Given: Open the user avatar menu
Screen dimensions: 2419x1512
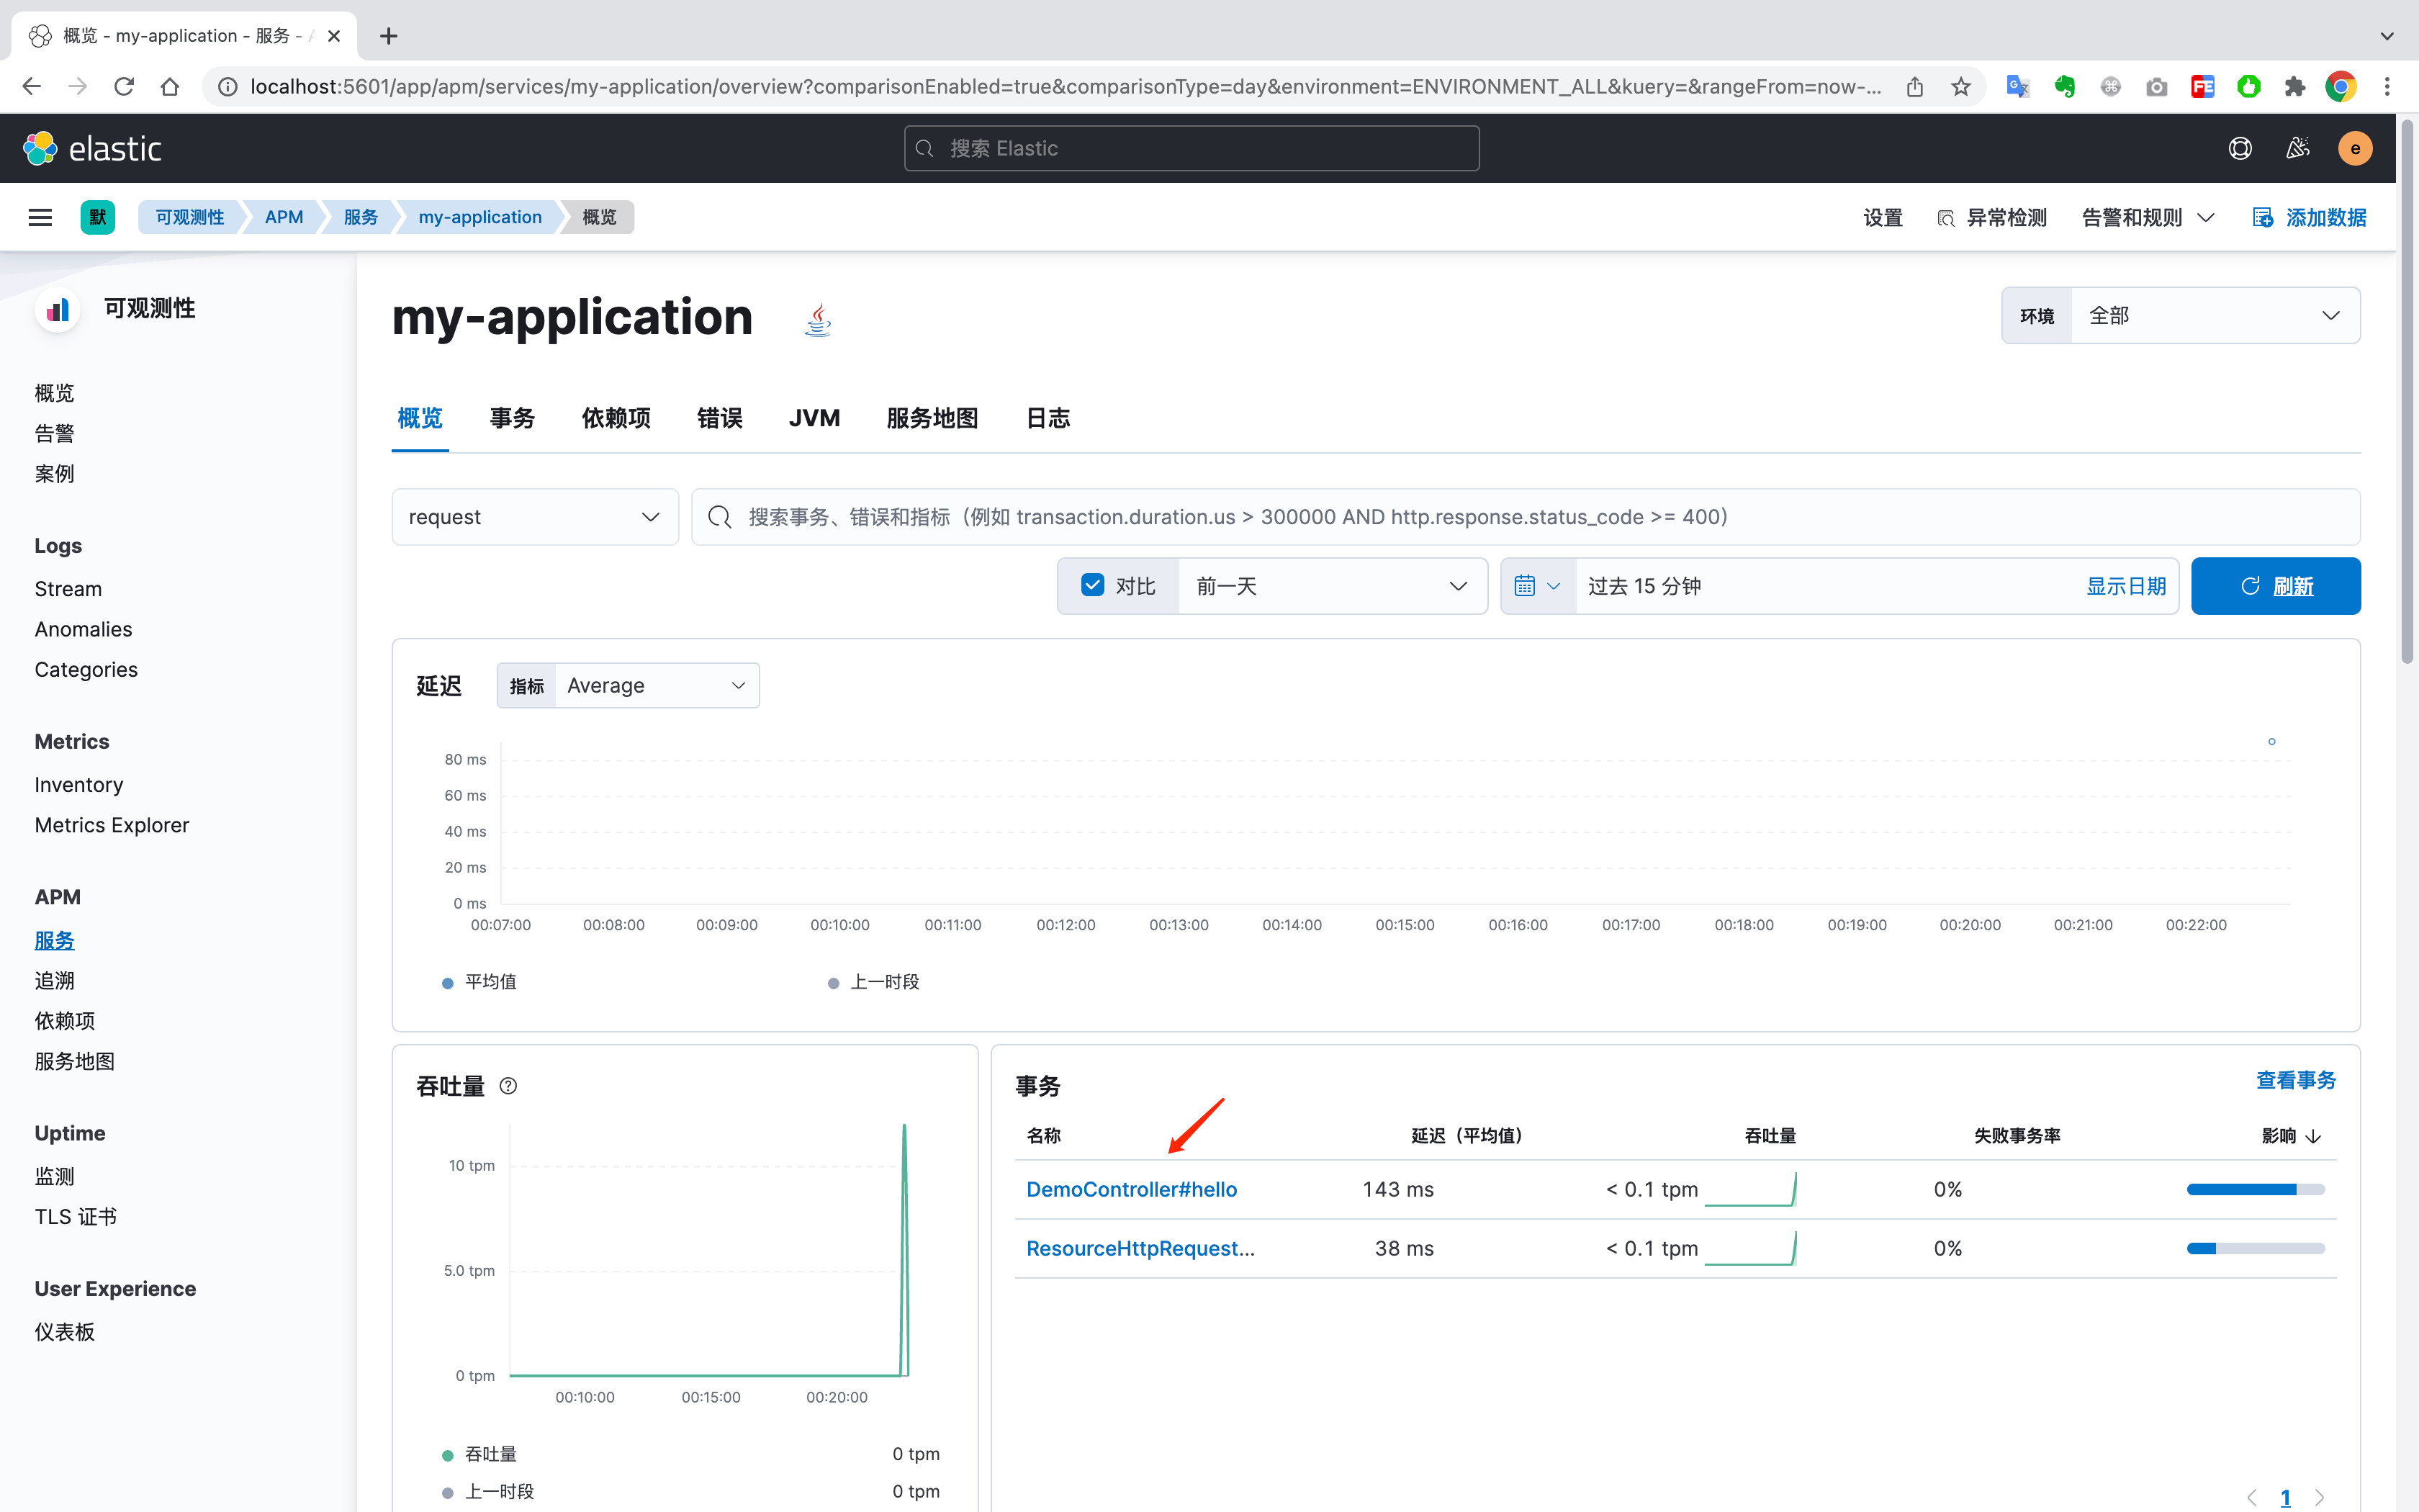Looking at the screenshot, I should pos(2355,148).
